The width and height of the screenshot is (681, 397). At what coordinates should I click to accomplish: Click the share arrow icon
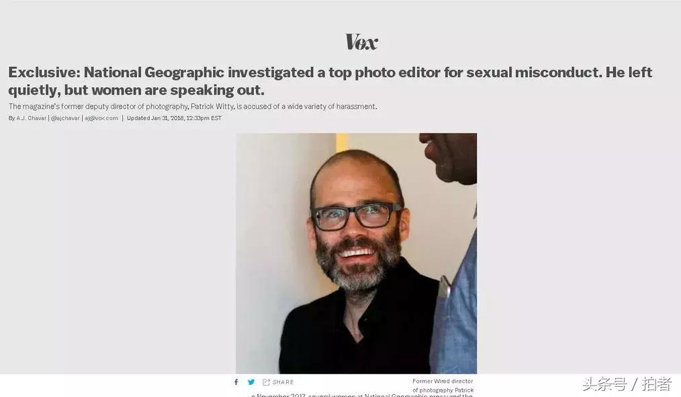266,382
